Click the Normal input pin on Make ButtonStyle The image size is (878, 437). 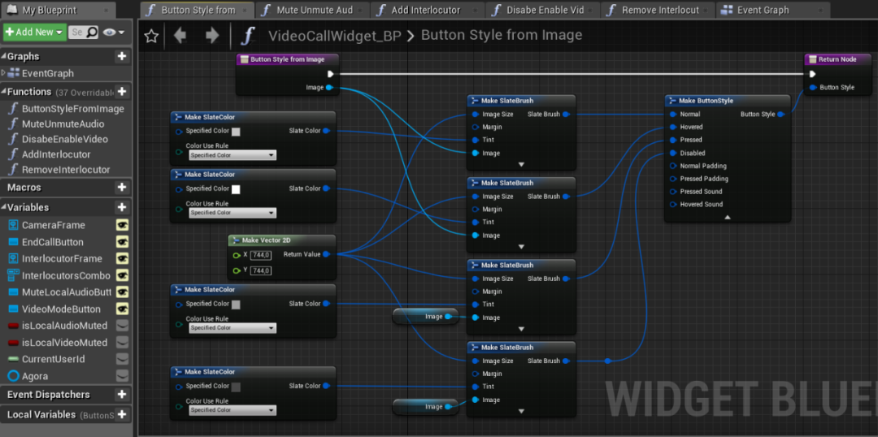(673, 115)
